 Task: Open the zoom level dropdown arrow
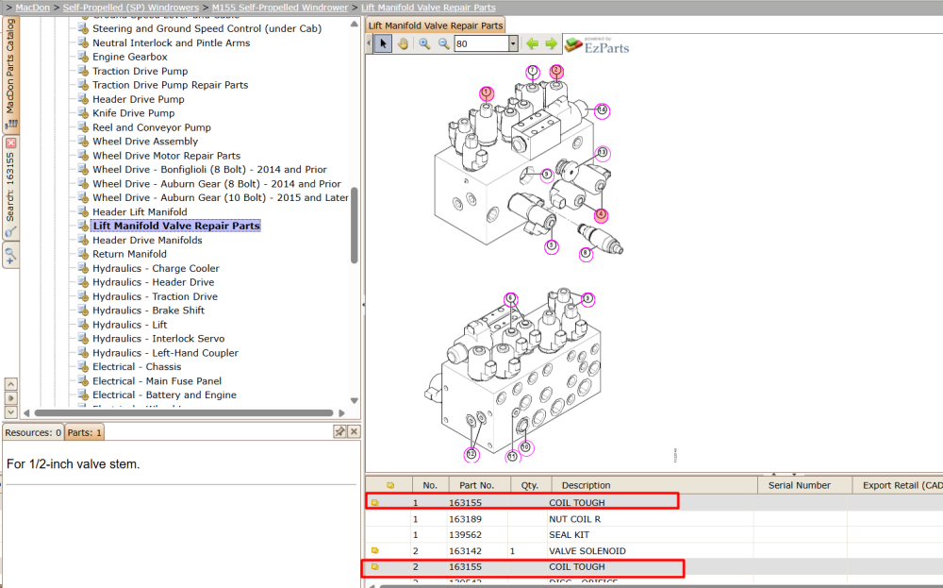pyautogui.click(x=513, y=43)
